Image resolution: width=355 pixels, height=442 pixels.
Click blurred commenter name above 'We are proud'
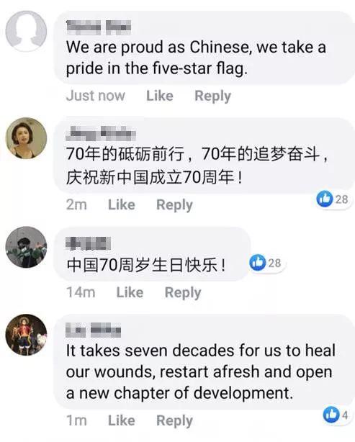click(x=99, y=27)
